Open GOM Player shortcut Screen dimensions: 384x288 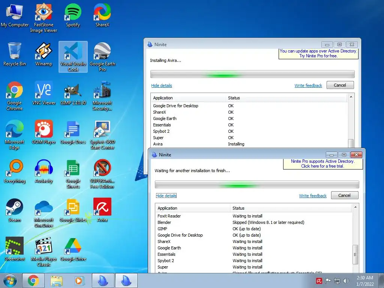click(43, 132)
